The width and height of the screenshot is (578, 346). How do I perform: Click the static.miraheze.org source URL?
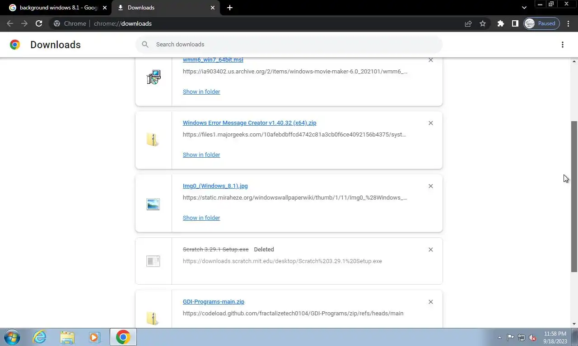coord(295,197)
